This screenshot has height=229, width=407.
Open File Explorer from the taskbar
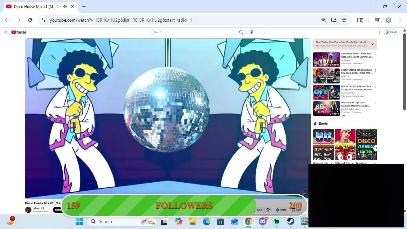193,222
